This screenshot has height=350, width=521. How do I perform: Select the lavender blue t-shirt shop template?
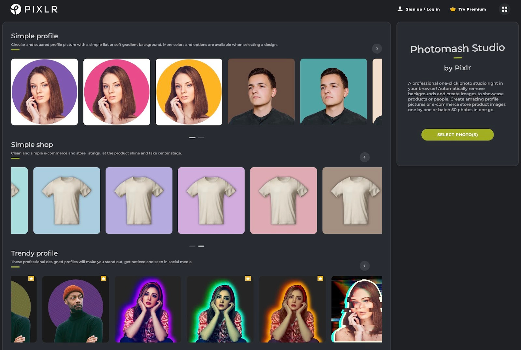coord(139,201)
